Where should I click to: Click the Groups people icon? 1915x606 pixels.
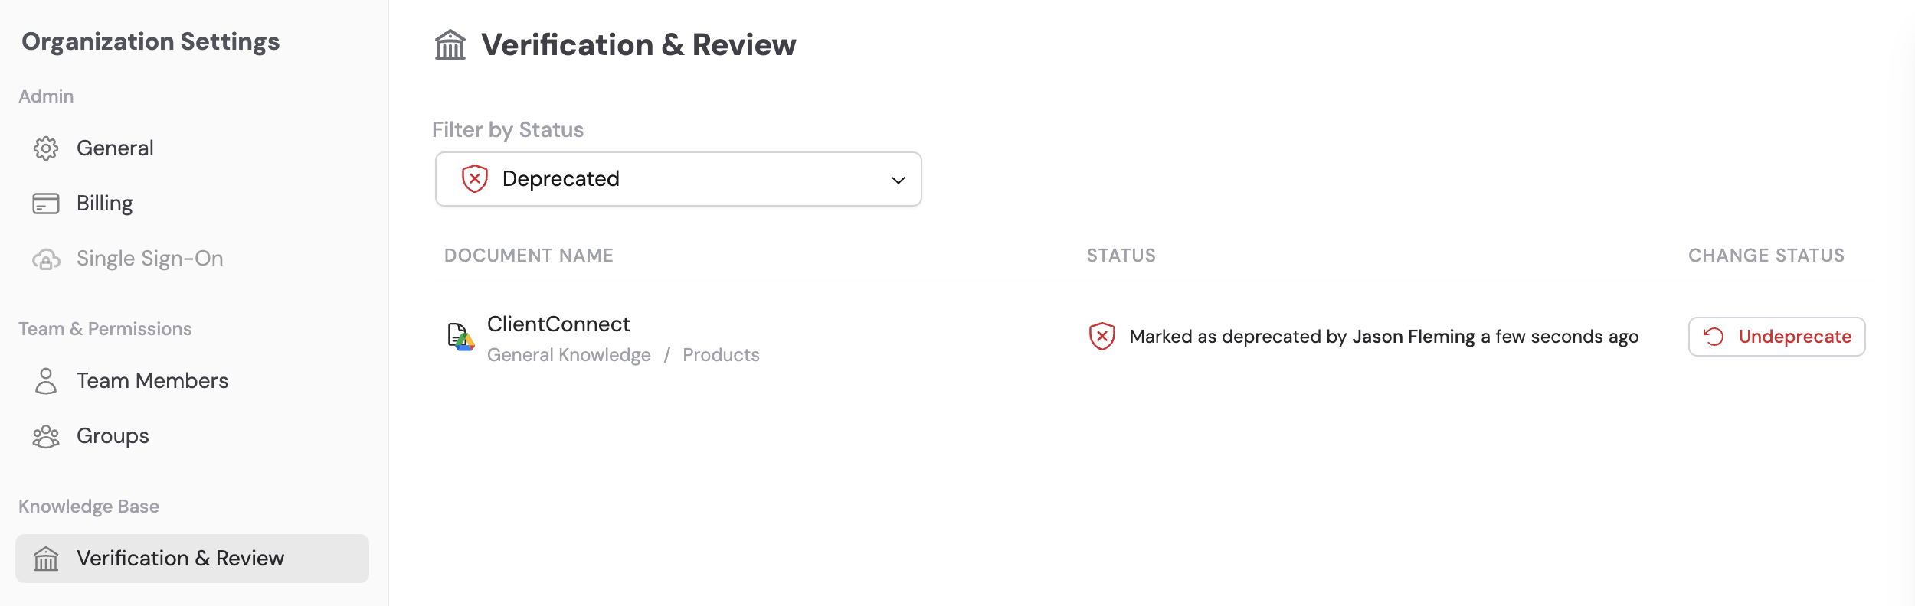[x=47, y=435]
